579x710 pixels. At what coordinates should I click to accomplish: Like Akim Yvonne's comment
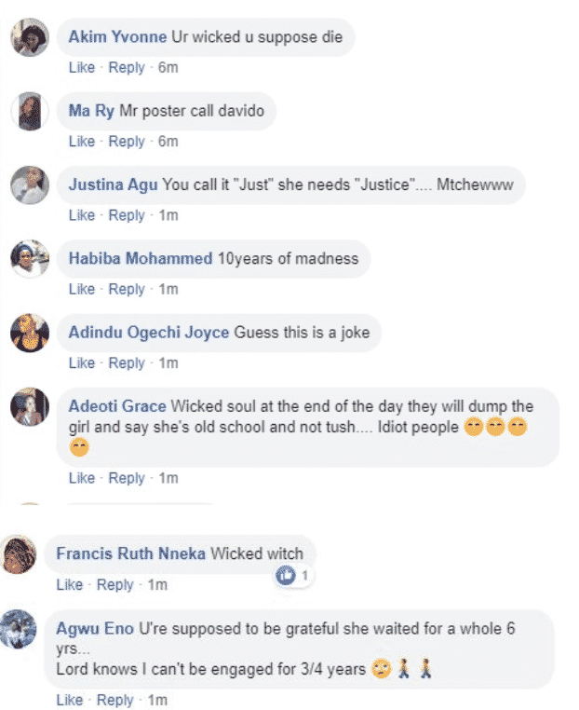[x=82, y=68]
